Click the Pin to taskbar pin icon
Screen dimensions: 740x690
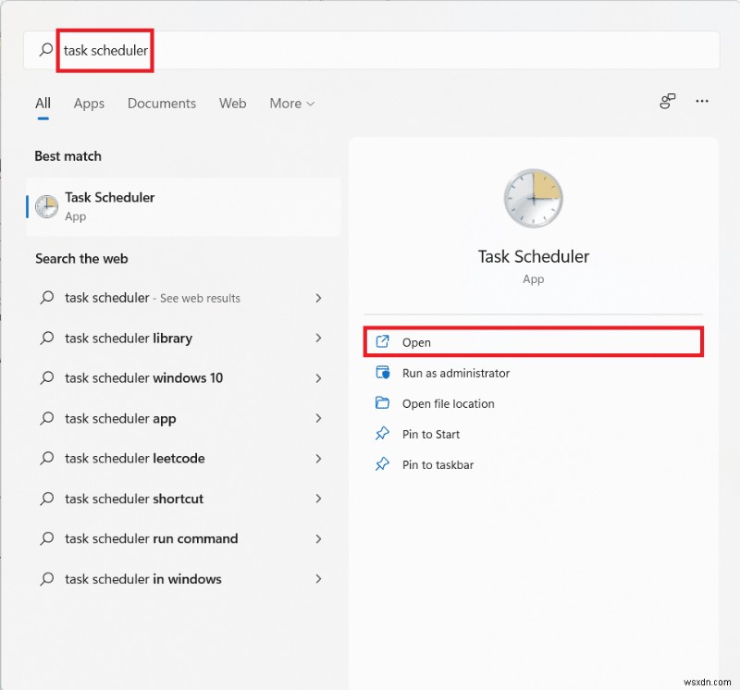click(382, 464)
